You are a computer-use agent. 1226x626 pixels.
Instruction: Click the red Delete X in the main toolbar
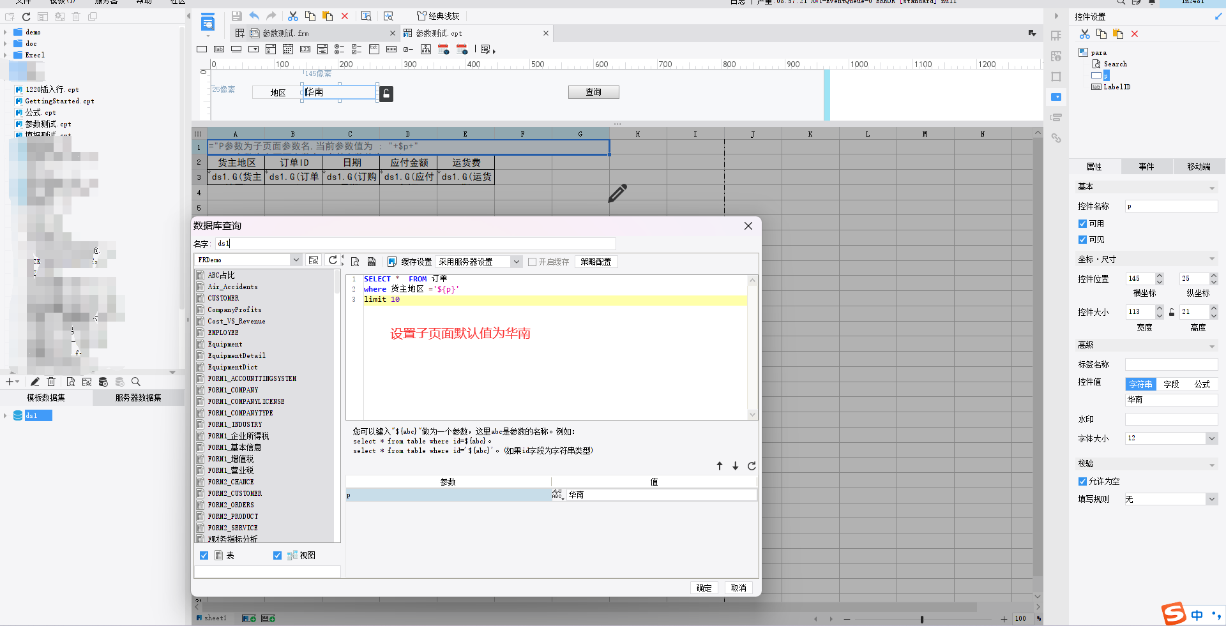pyautogui.click(x=345, y=16)
